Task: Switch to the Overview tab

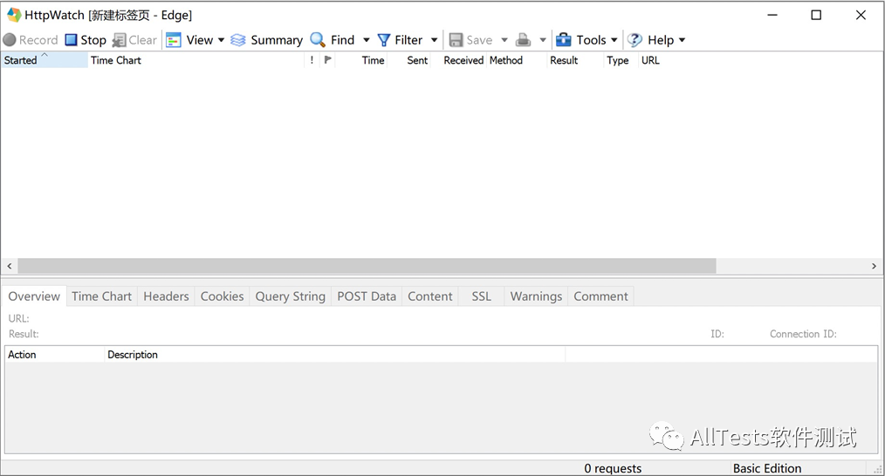Action: (34, 296)
